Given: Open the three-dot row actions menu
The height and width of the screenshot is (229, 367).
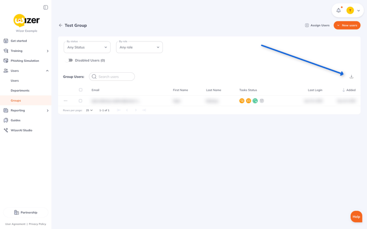Looking at the screenshot, I should tap(66, 101).
